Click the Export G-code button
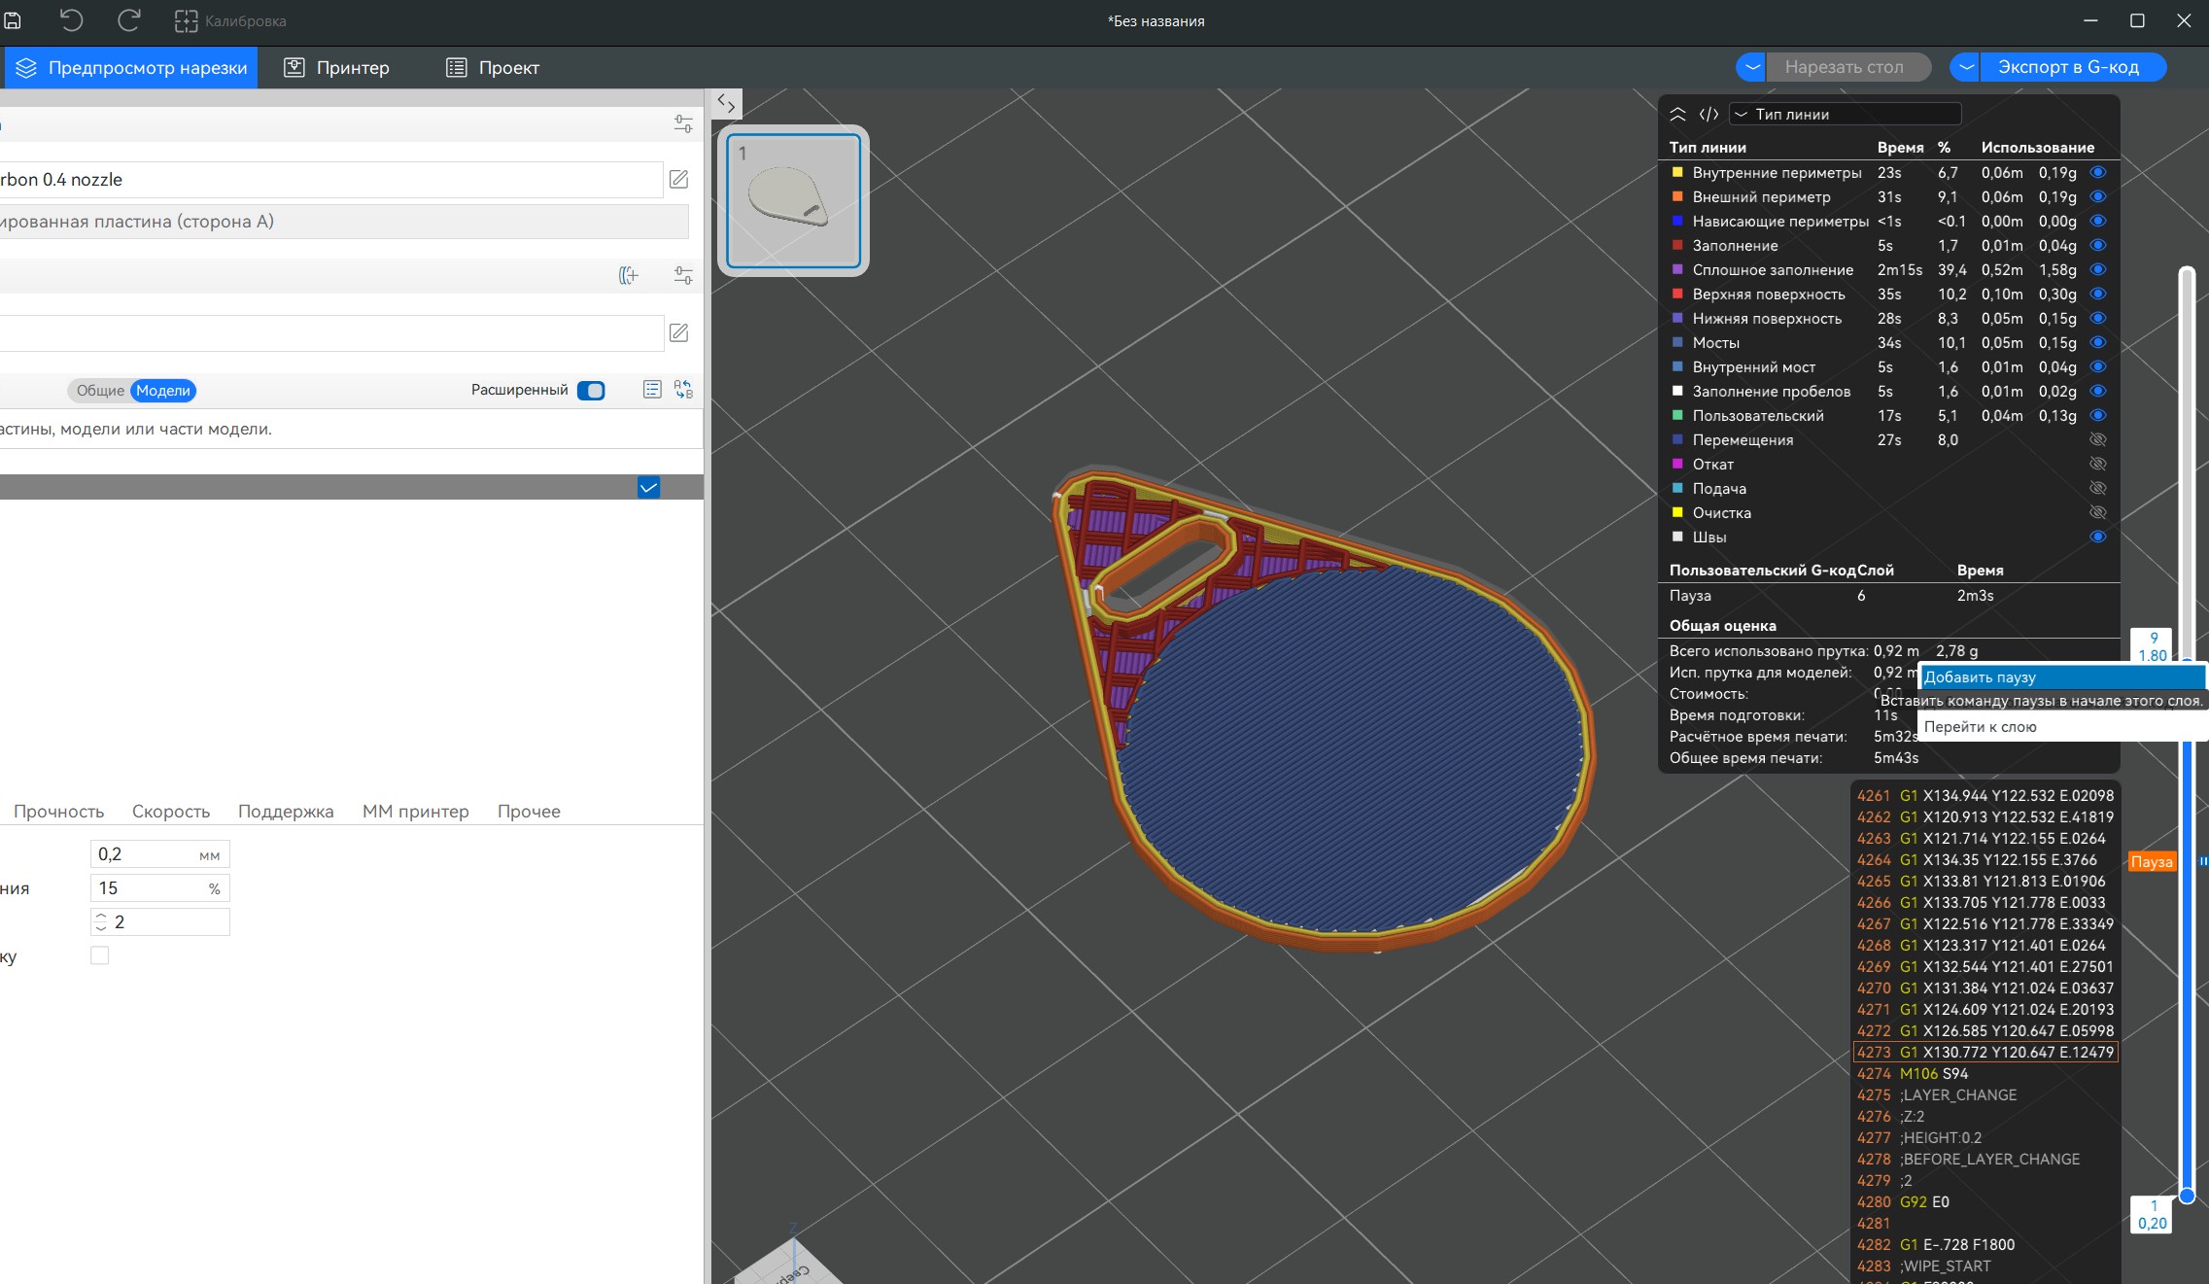Viewport: 2209px width, 1284px height. tap(2068, 67)
